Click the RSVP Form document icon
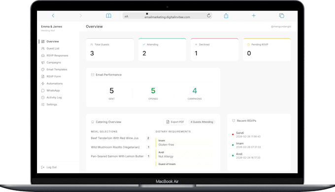The image size is (335, 192). 43,77
